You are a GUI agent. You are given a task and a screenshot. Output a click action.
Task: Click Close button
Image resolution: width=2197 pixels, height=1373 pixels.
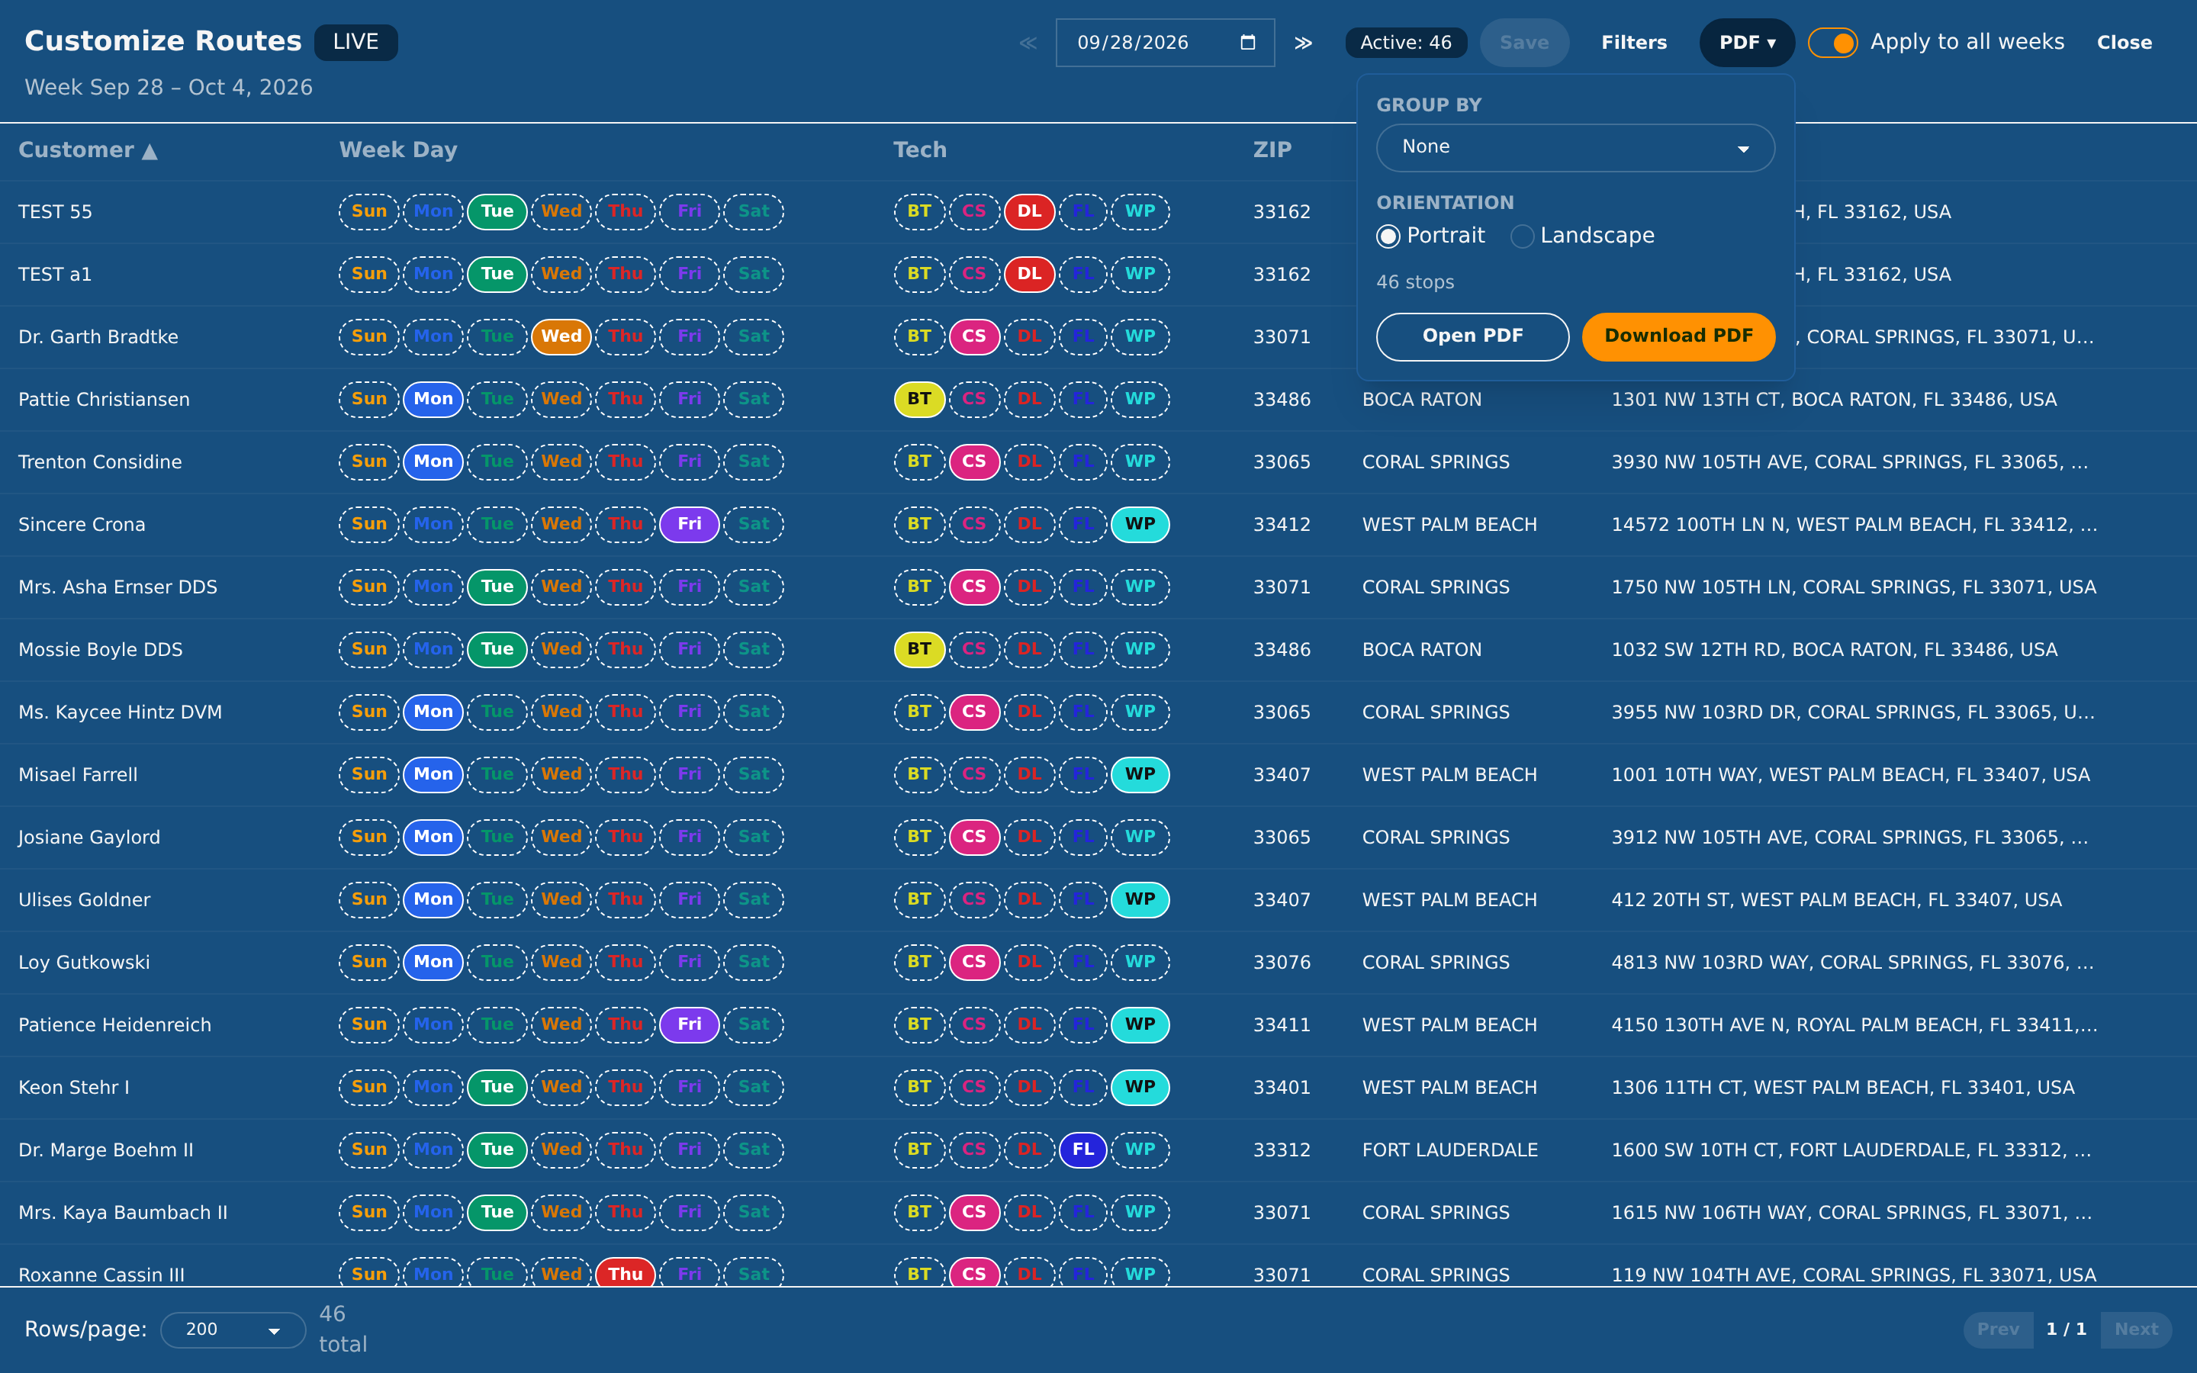(2124, 43)
